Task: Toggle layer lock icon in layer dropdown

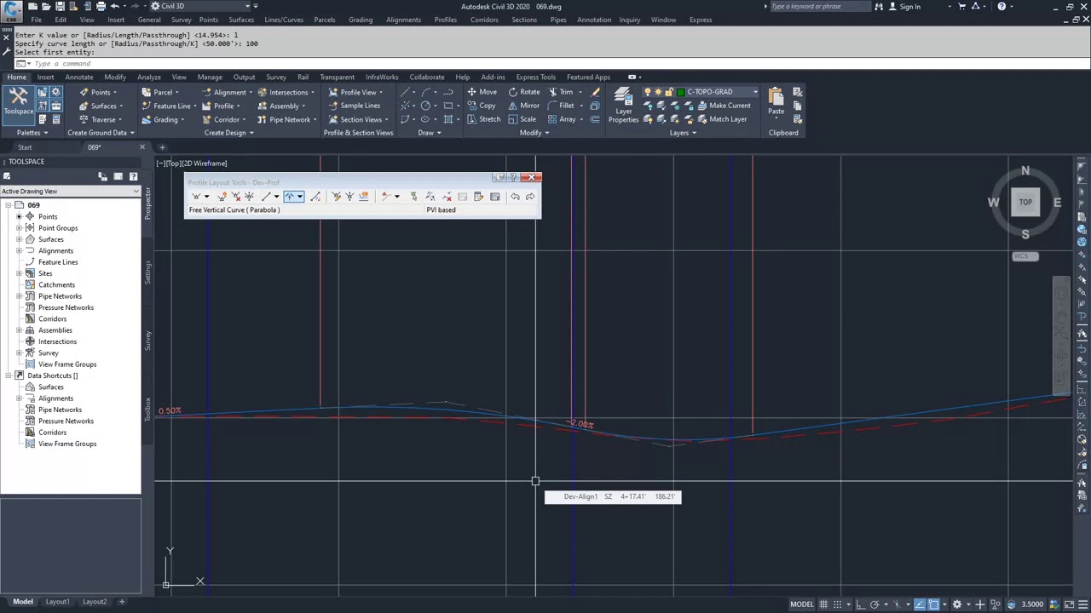Action: click(670, 92)
